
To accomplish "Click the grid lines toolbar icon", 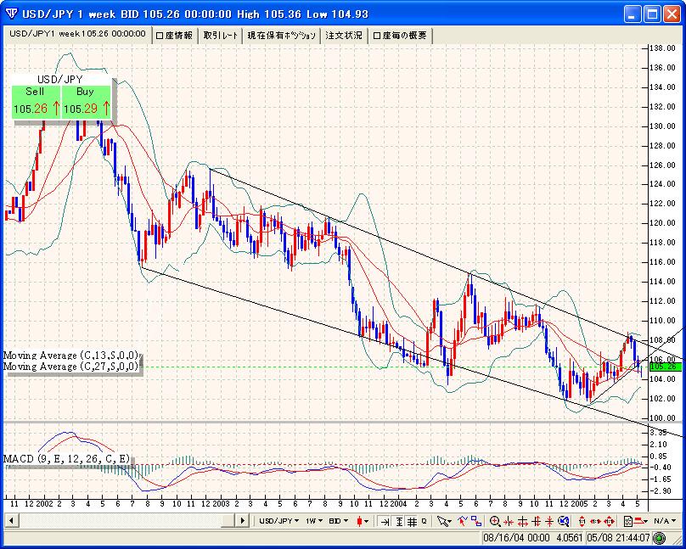I will (x=412, y=521).
